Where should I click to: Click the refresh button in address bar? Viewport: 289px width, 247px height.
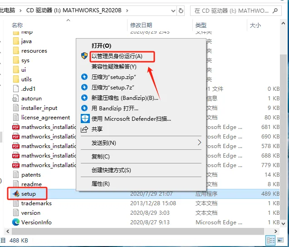point(181,11)
